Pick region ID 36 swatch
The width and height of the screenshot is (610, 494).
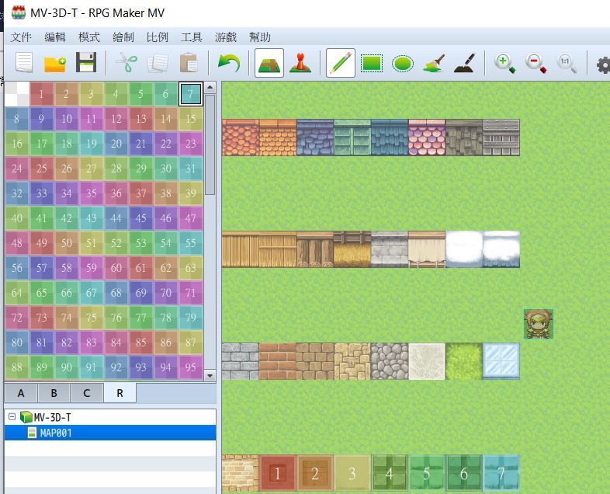(116, 193)
